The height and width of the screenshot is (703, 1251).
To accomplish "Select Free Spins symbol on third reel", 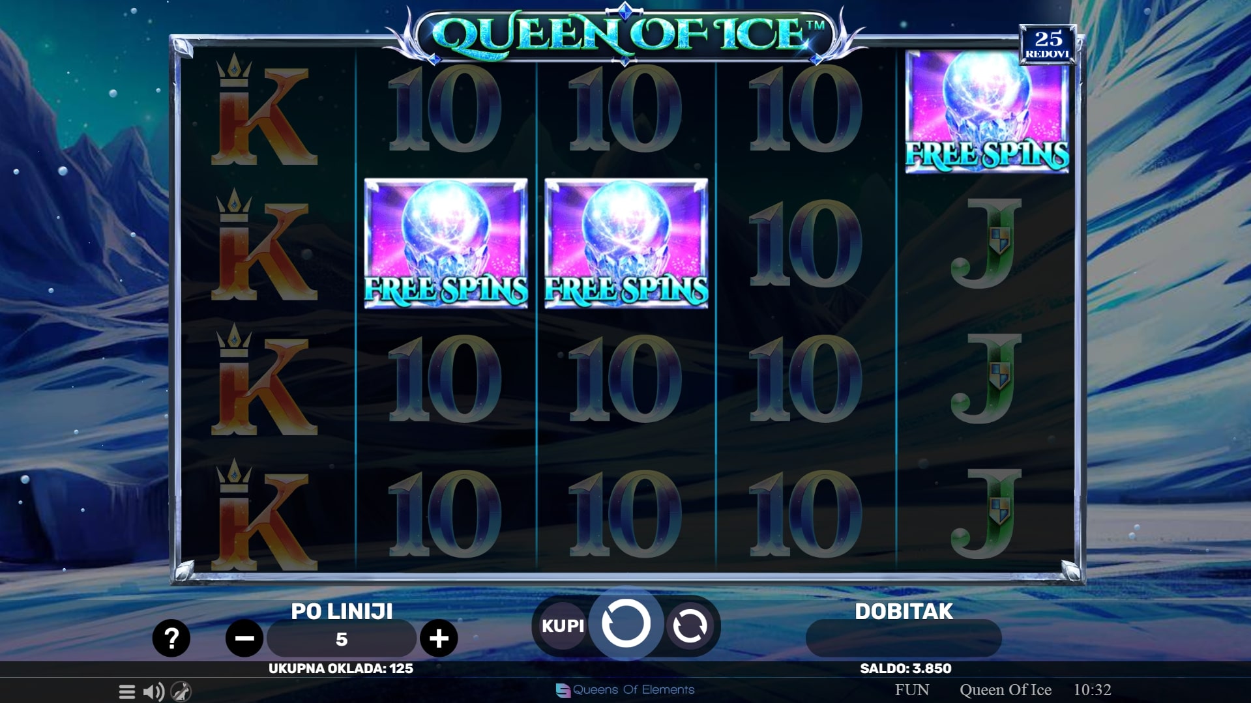I will pyautogui.click(x=626, y=243).
